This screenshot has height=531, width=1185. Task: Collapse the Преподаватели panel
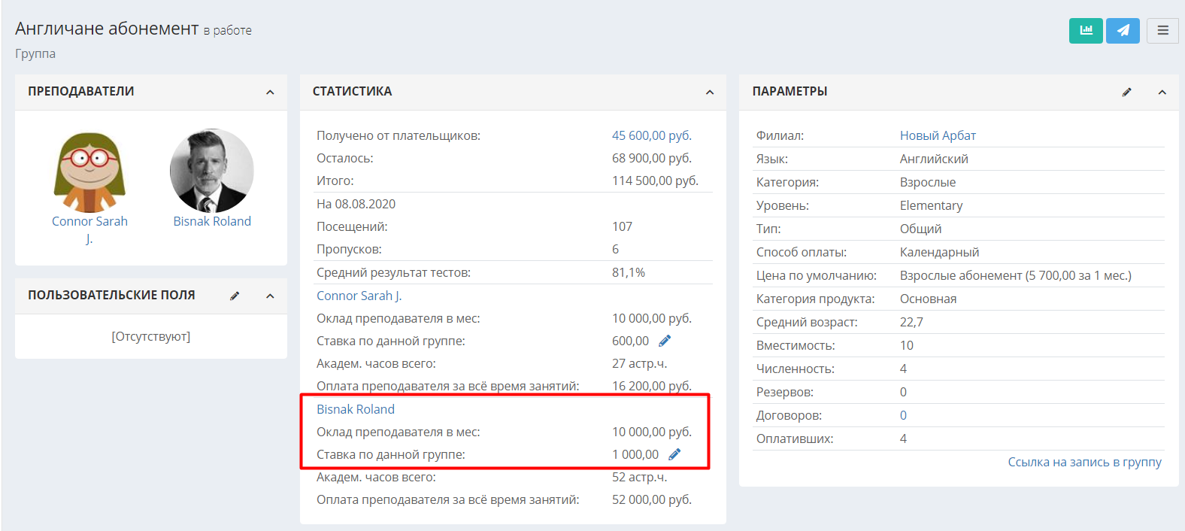pyautogui.click(x=270, y=92)
